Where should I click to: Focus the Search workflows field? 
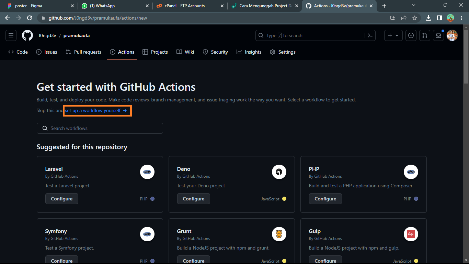click(x=100, y=128)
